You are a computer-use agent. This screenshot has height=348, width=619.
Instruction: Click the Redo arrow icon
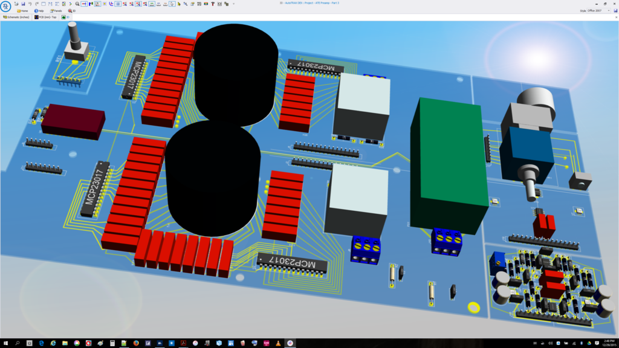[36, 4]
